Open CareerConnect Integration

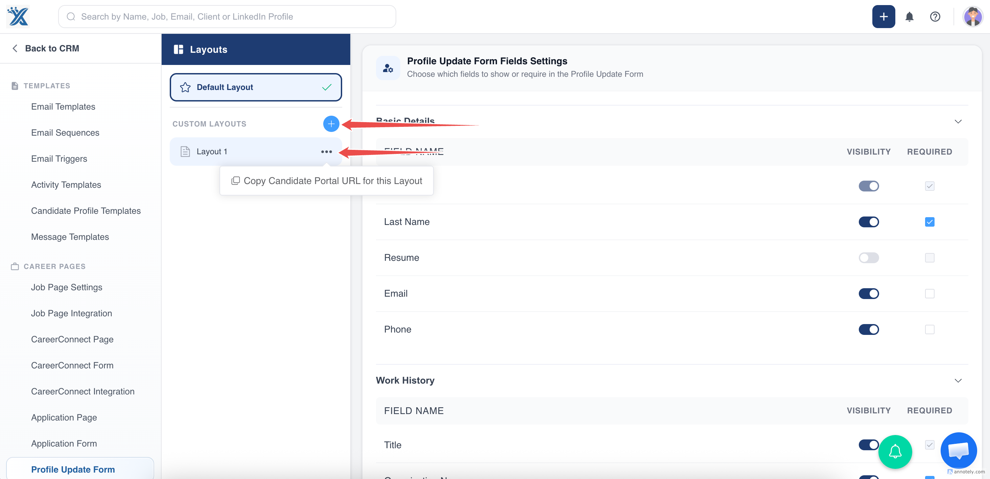click(x=82, y=391)
